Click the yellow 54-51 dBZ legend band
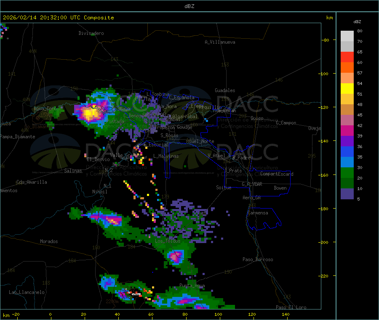The width and height of the screenshot is (379, 320). coord(347,89)
